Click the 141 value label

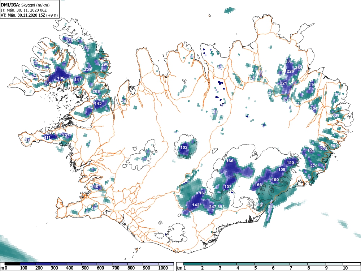pos(78,79)
